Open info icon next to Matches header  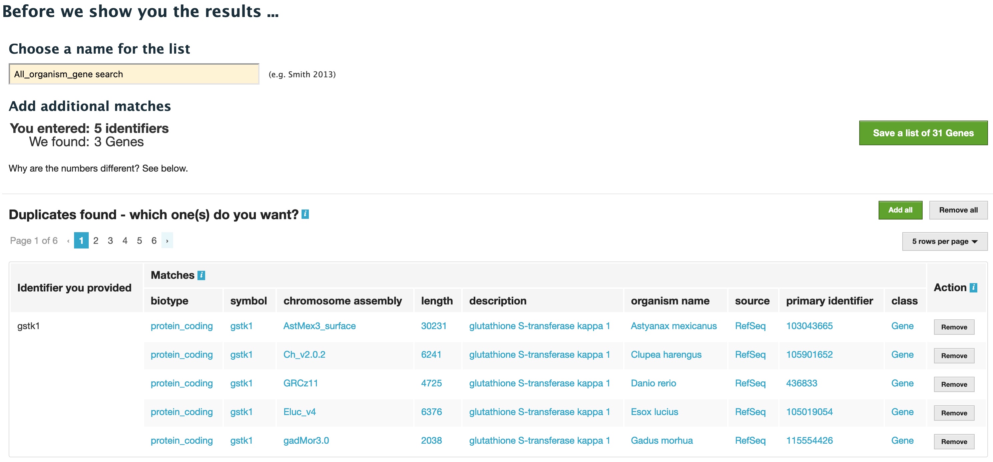(x=201, y=275)
